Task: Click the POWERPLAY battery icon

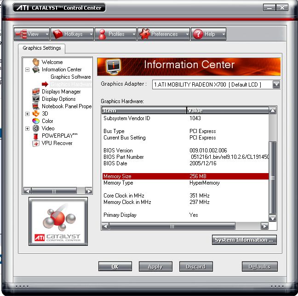Action: pyautogui.click(x=36, y=136)
